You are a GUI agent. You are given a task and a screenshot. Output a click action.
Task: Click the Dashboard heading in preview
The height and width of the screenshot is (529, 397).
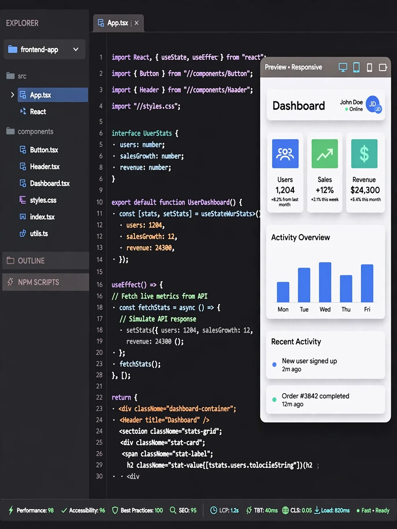299,106
